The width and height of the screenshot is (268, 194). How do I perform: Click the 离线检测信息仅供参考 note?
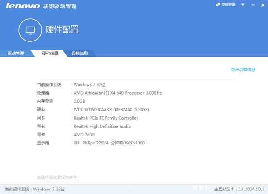(x=57, y=177)
